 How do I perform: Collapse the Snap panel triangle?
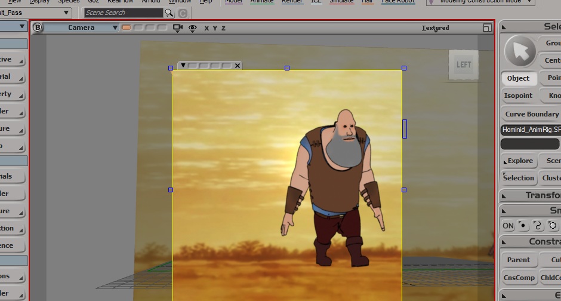click(504, 211)
